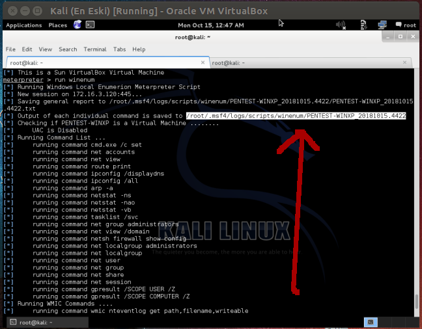Image resolution: width=422 pixels, height=329 pixels.
Task: Click the root@kali window title bar
Action: click(x=192, y=37)
